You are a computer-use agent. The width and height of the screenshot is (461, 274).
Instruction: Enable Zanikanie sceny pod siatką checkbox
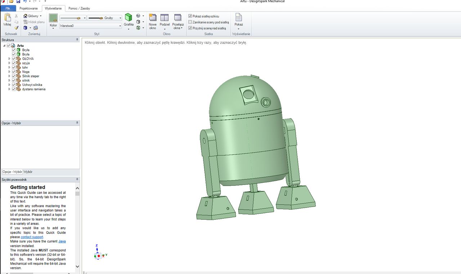(190, 22)
